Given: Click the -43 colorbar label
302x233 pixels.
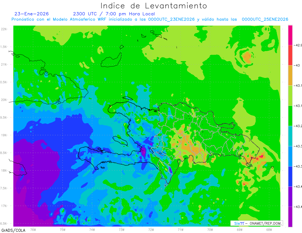Looking at the screenshot, I should pyautogui.click(x=297, y=65).
